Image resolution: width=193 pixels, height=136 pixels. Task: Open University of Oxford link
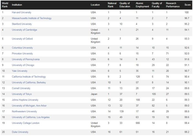(x=22, y=39)
